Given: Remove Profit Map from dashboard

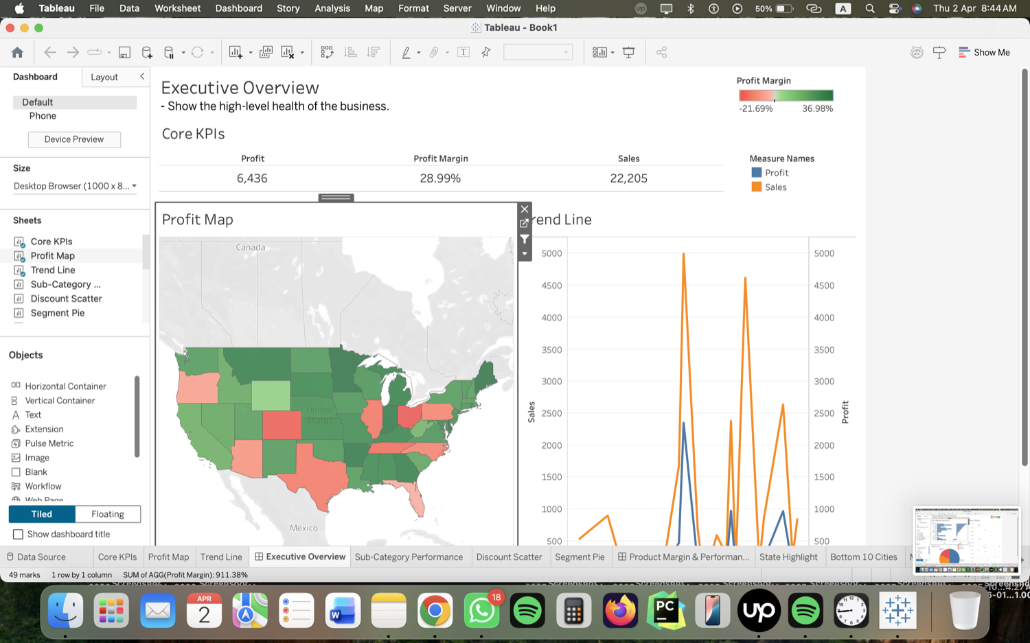Looking at the screenshot, I should click(x=525, y=209).
